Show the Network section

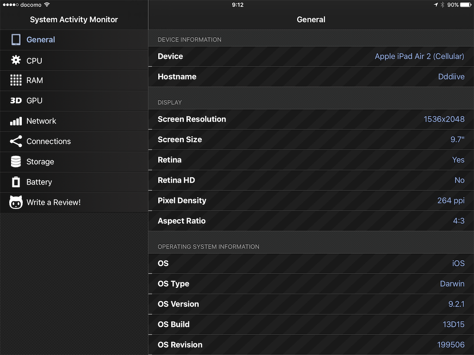coord(74,121)
